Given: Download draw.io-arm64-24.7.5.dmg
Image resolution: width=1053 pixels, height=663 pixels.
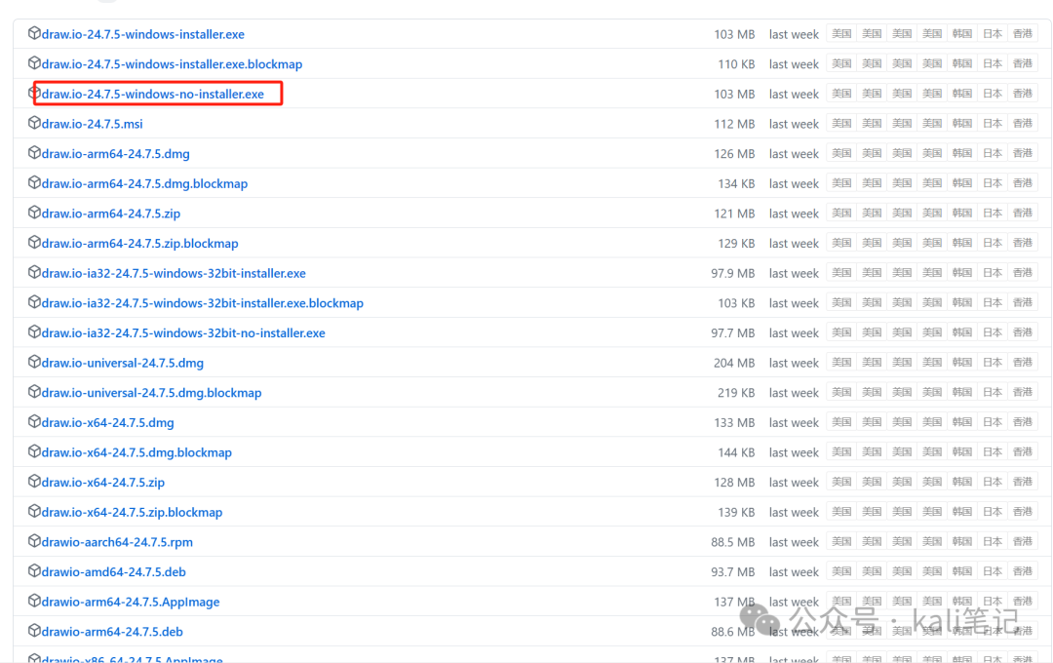Looking at the screenshot, I should point(115,154).
